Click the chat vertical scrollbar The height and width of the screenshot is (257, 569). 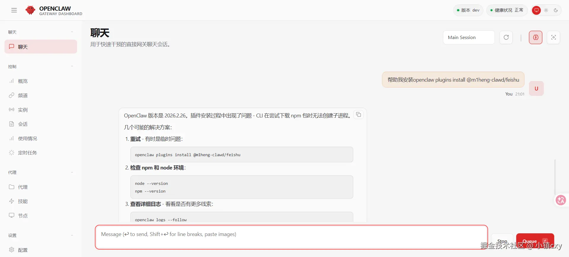pos(555,177)
